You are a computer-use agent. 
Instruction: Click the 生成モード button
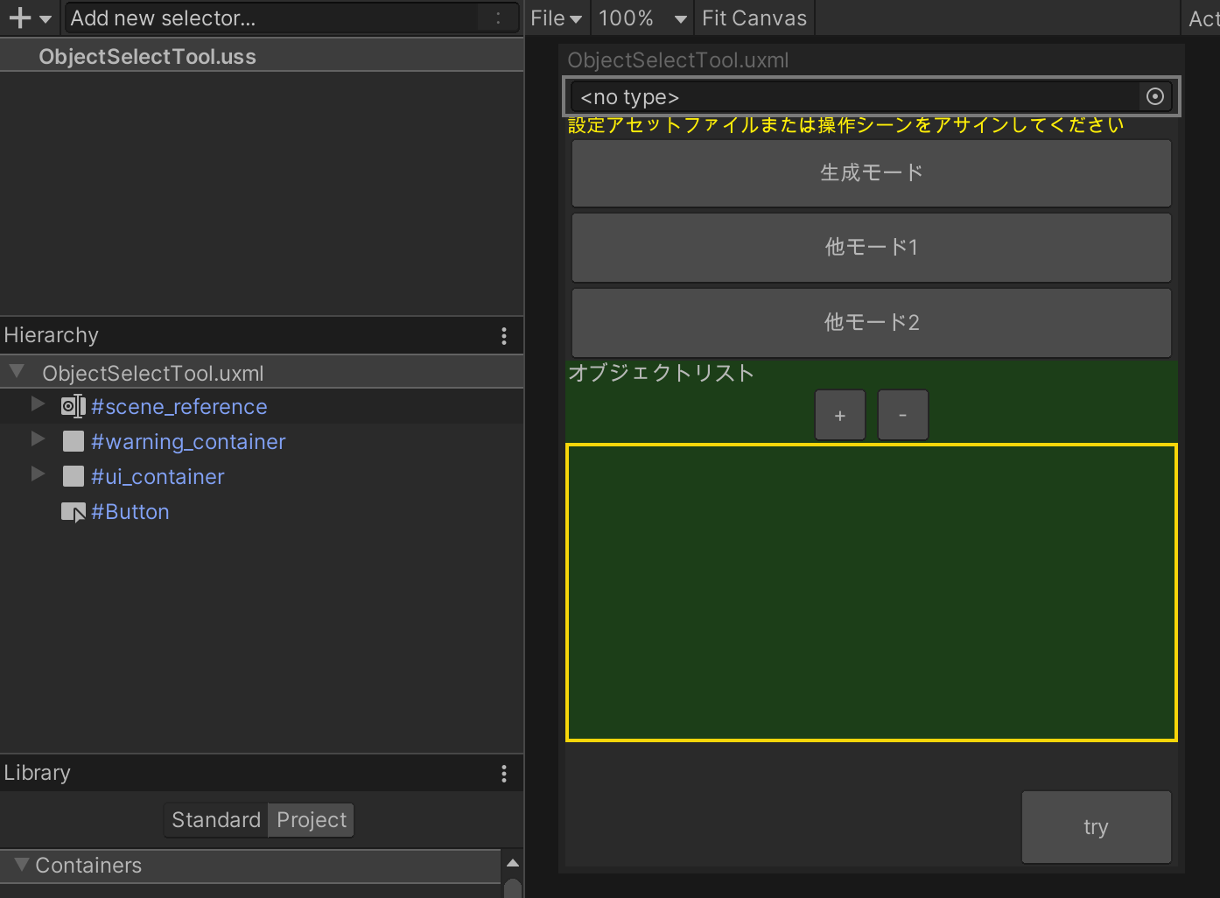point(872,173)
